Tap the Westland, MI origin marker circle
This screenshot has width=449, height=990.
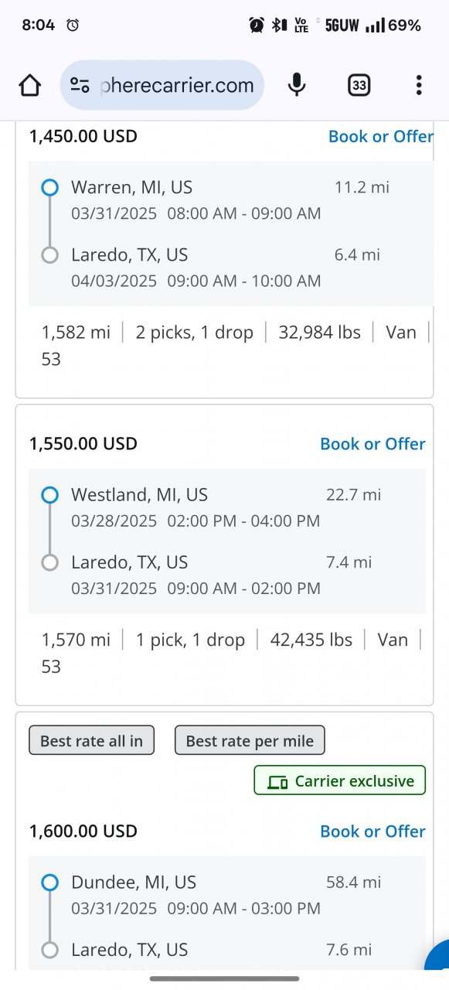[49, 495]
